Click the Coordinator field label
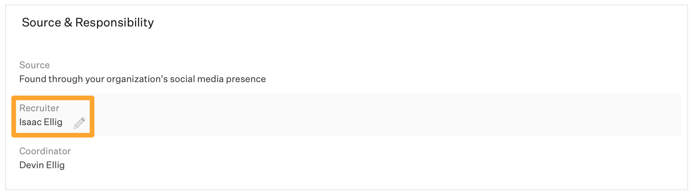The image size is (693, 196). point(45,151)
